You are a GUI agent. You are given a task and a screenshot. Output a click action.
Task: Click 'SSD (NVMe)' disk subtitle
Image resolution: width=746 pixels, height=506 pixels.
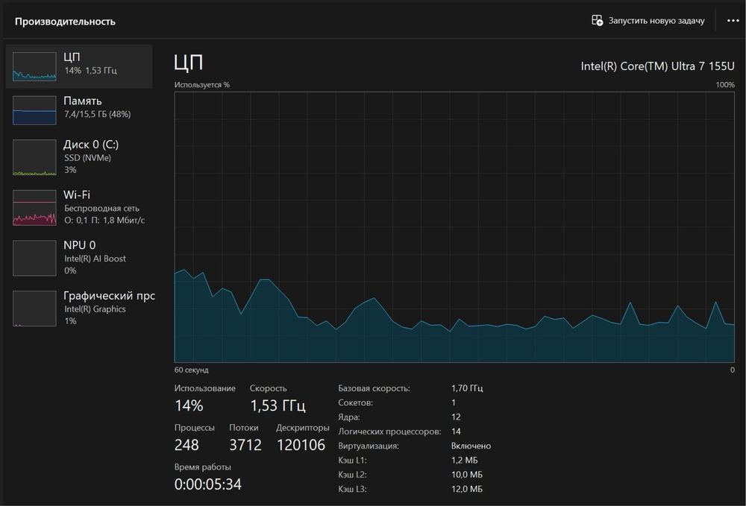point(87,158)
